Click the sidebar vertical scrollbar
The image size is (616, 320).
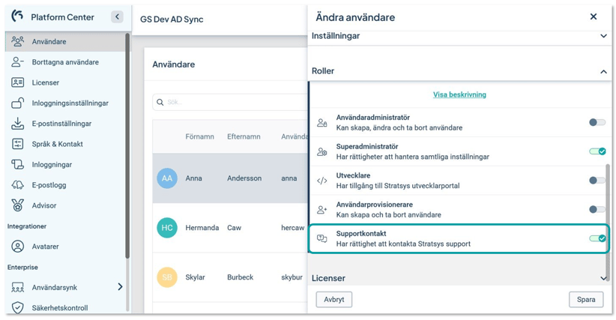click(x=127, y=145)
